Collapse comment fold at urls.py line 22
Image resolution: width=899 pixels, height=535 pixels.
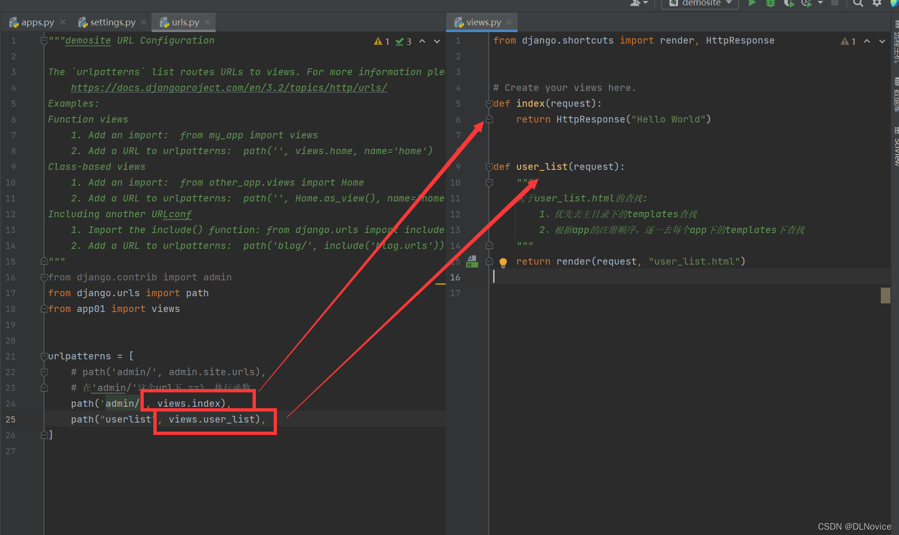click(x=44, y=372)
